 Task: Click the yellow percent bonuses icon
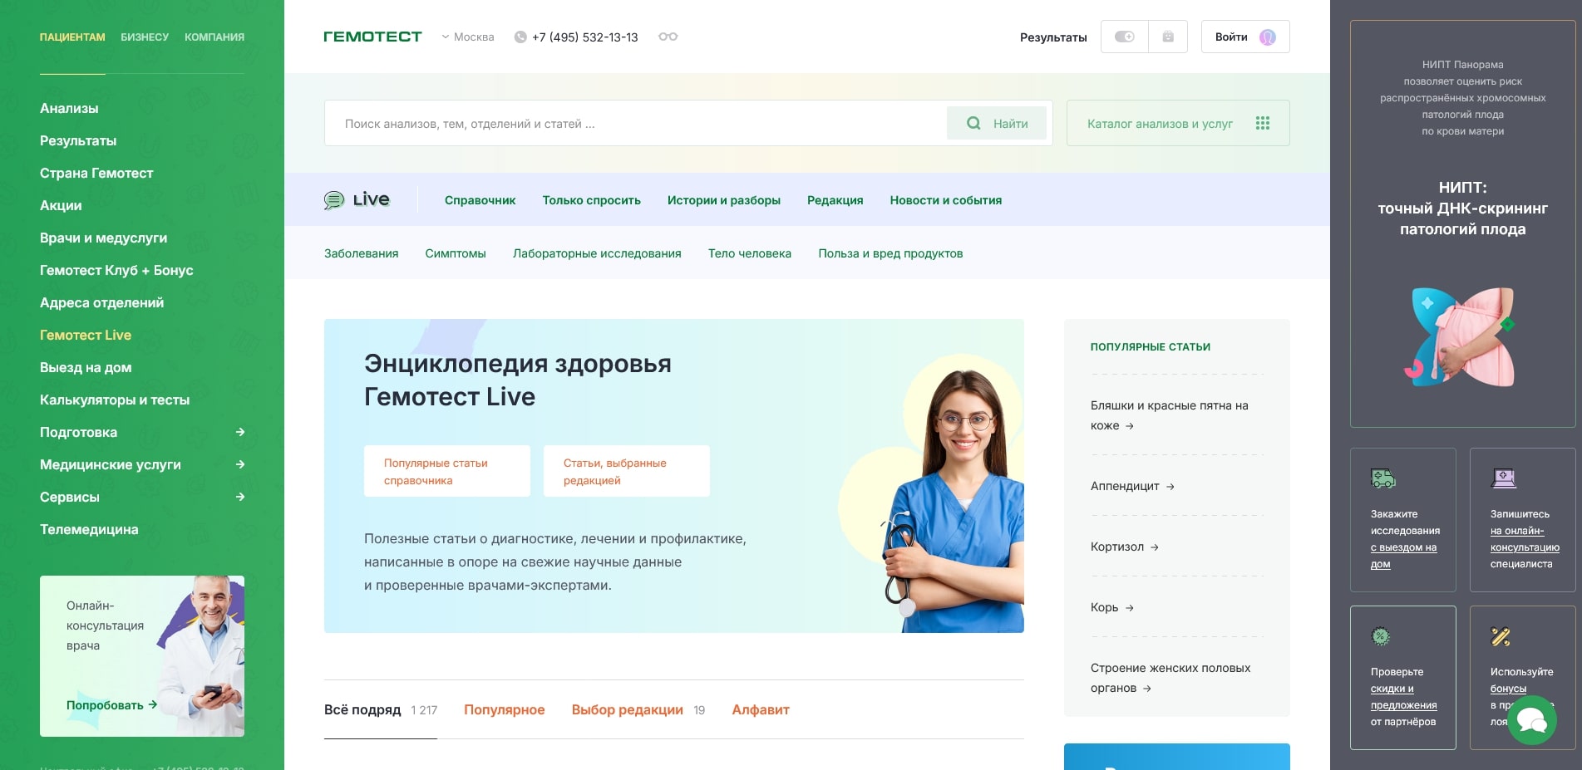[x=1501, y=636]
